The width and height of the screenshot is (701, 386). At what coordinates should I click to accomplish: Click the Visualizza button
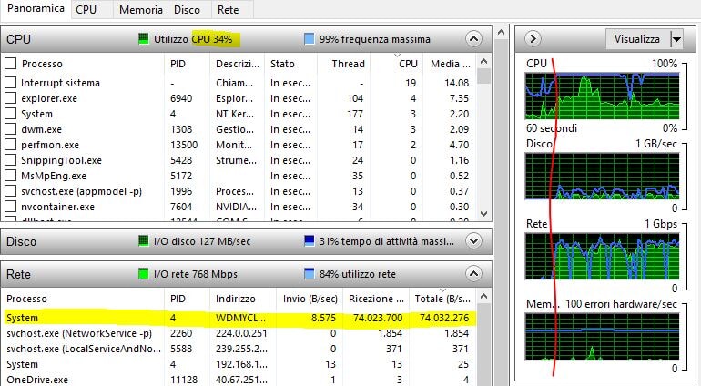(x=638, y=39)
